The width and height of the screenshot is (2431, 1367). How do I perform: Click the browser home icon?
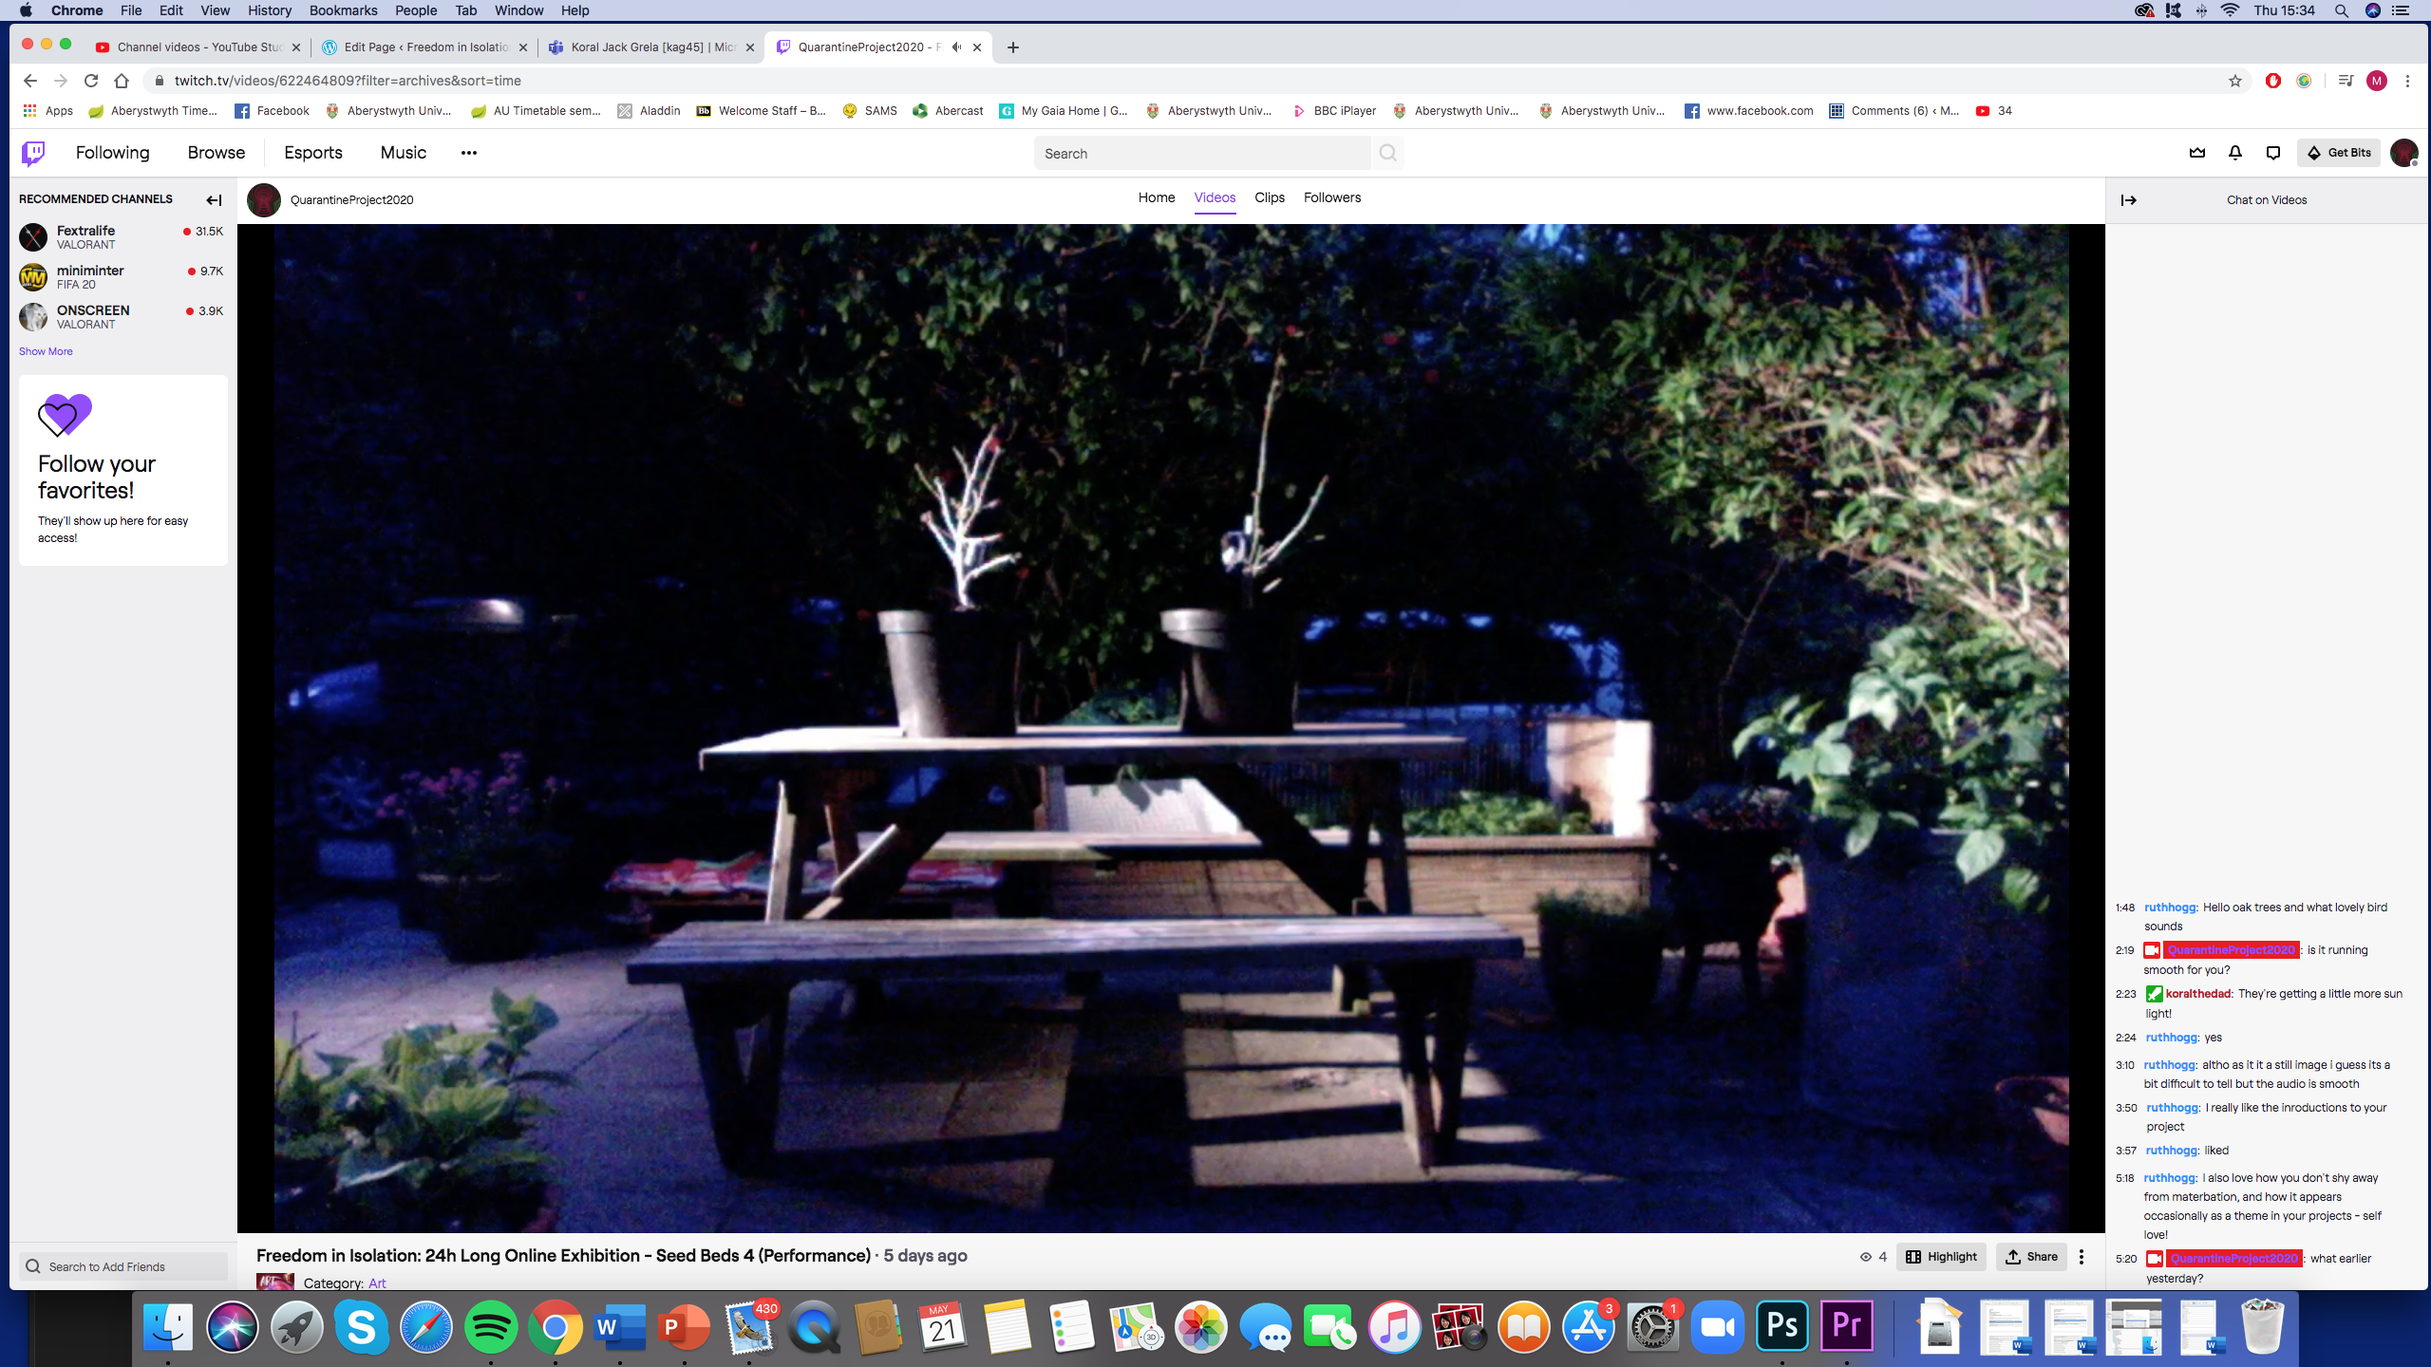click(x=122, y=81)
